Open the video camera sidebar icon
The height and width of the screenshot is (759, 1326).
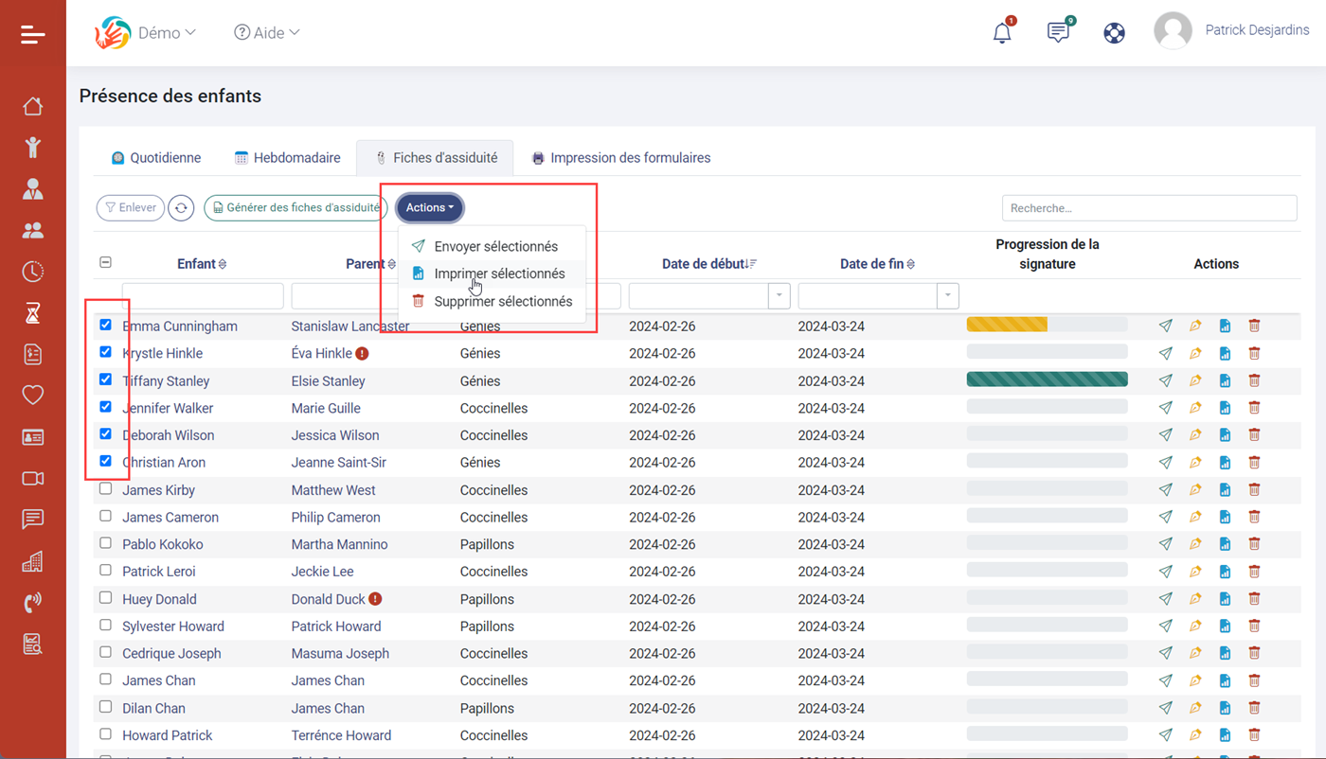[33, 478]
